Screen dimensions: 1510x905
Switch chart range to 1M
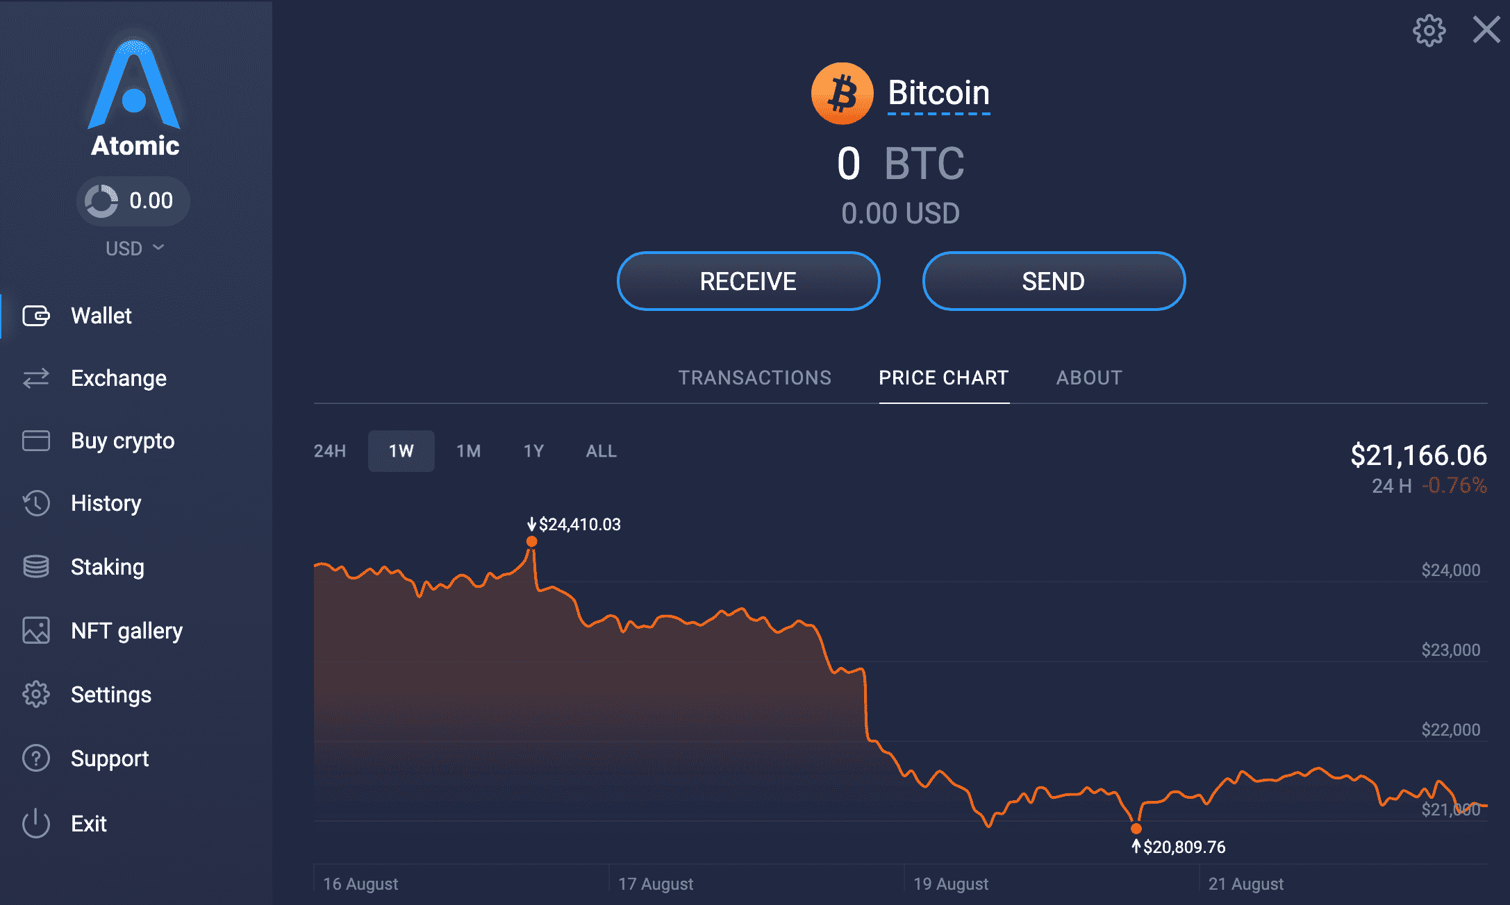click(469, 451)
